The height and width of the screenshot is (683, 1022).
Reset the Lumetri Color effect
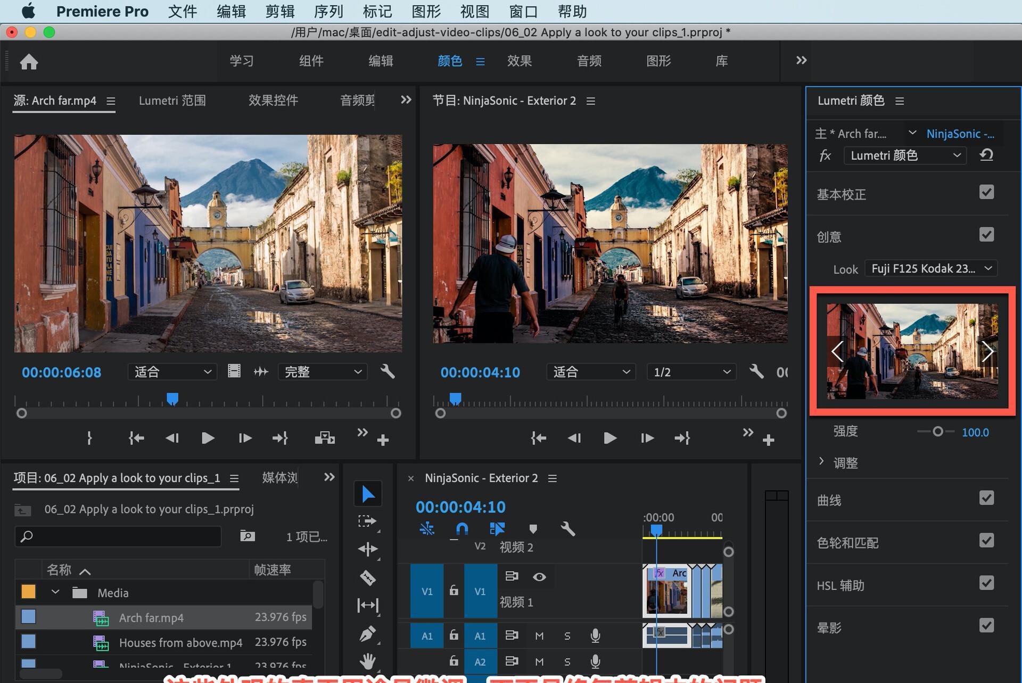point(986,155)
